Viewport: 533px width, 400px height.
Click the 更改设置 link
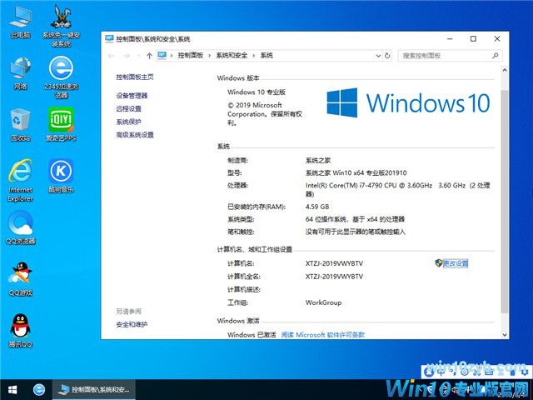tap(456, 263)
